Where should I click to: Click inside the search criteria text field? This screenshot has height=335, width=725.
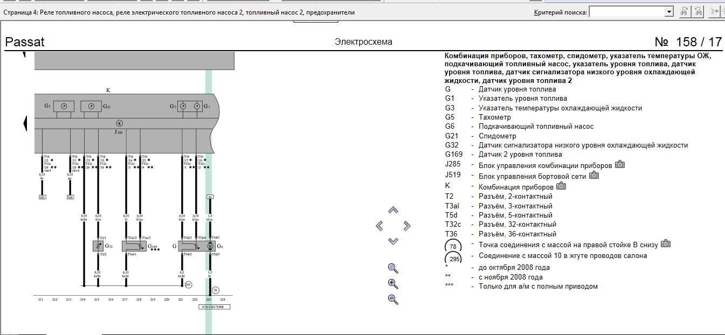[x=627, y=12]
